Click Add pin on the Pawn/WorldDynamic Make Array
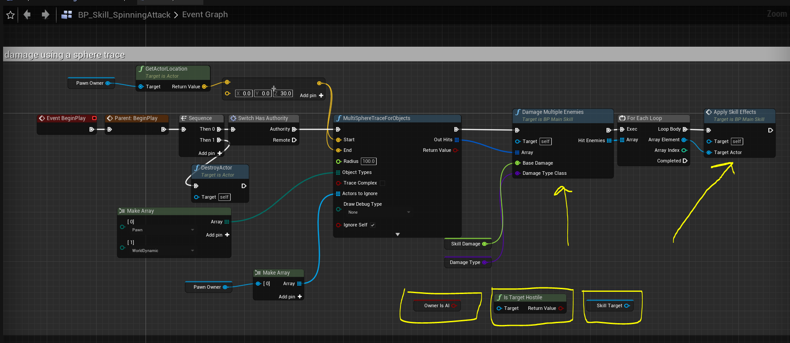This screenshot has height=343, width=790. tap(217, 235)
